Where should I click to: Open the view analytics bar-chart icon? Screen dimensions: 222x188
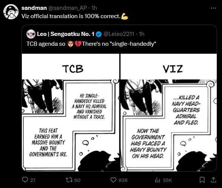[157, 180]
